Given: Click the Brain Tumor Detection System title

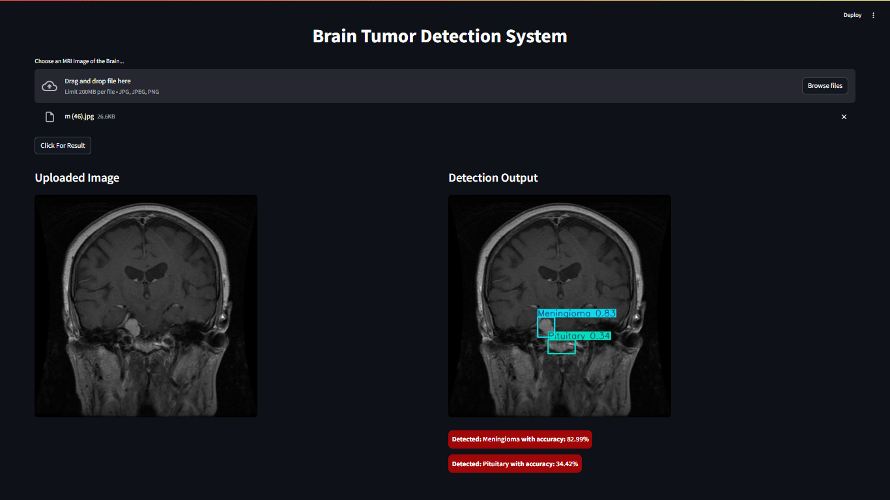Looking at the screenshot, I should (440, 36).
